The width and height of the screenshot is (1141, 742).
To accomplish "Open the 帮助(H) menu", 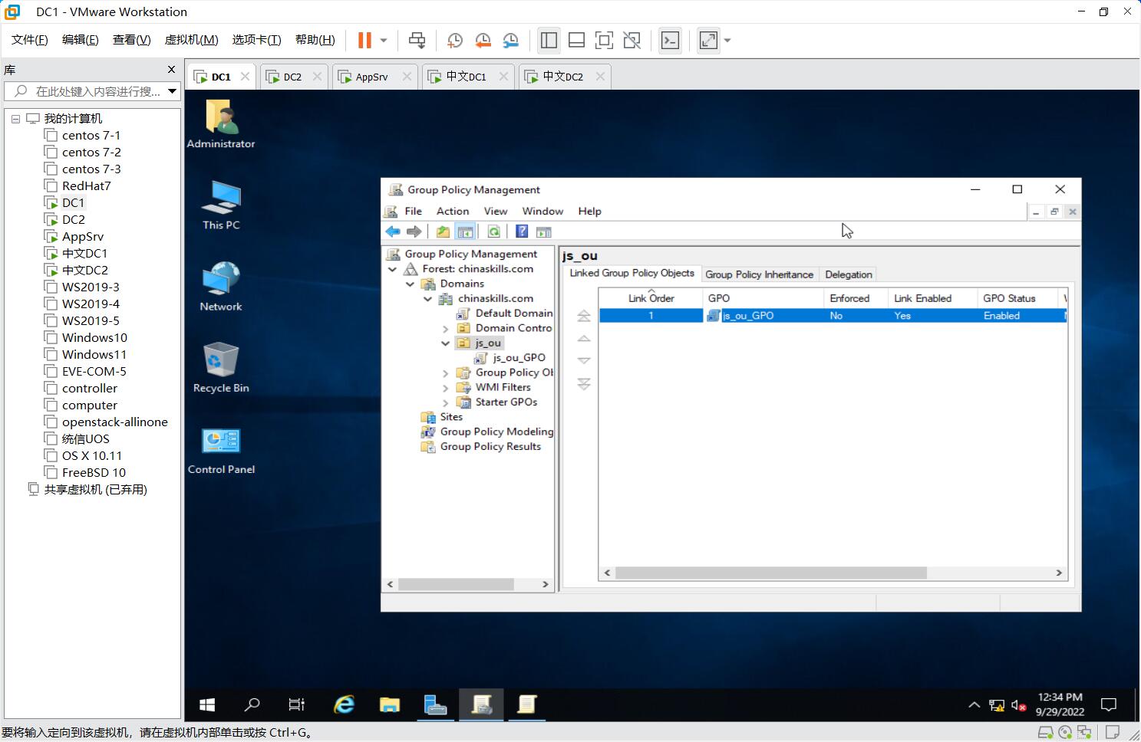I will coord(315,40).
